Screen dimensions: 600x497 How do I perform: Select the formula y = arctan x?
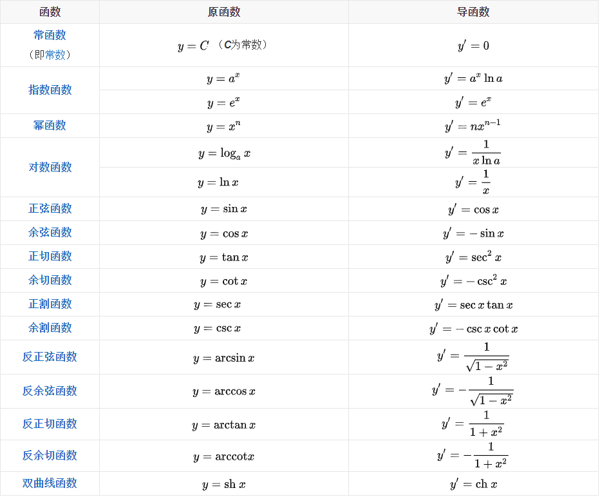[x=224, y=425]
